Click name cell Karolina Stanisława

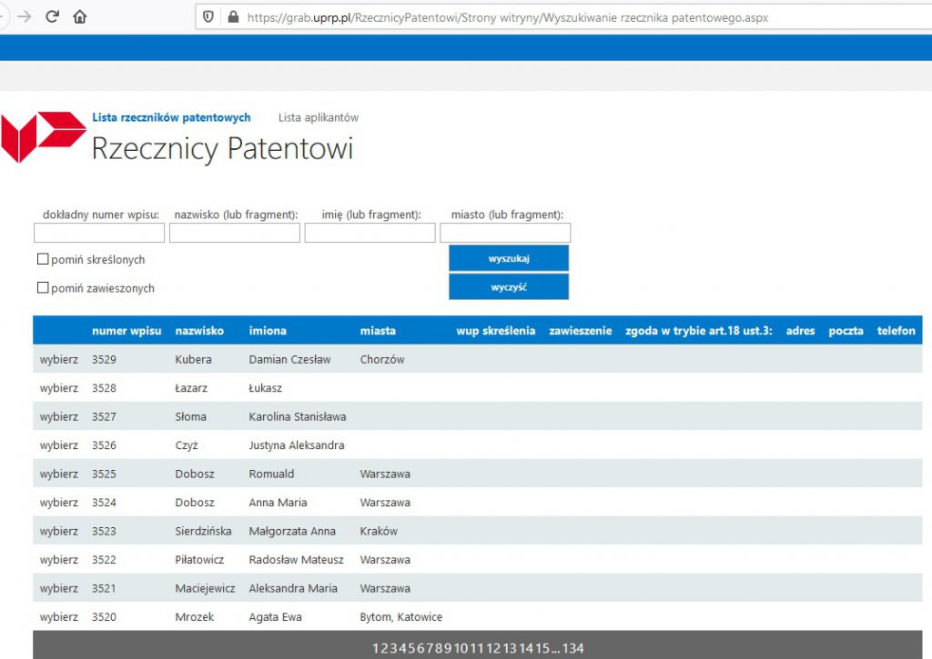(x=298, y=416)
